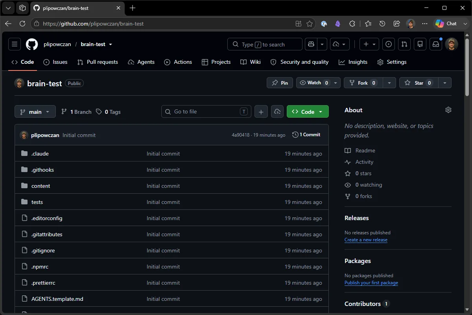
Task: Expand the agent sessions dropdown in the header
Action: click(340, 44)
